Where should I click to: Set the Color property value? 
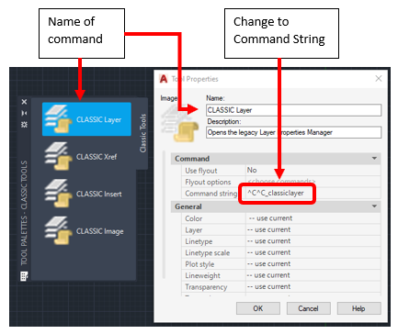coord(313,218)
